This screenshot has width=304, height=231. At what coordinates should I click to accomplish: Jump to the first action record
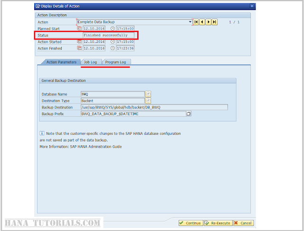tap(196, 22)
